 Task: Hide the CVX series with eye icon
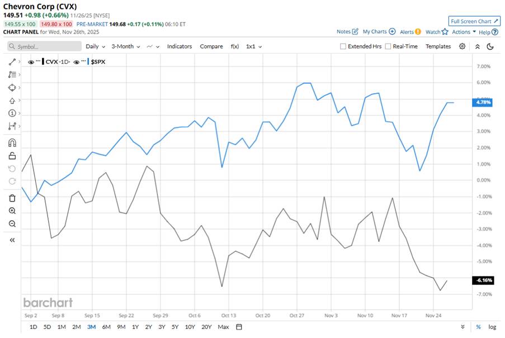(31, 61)
